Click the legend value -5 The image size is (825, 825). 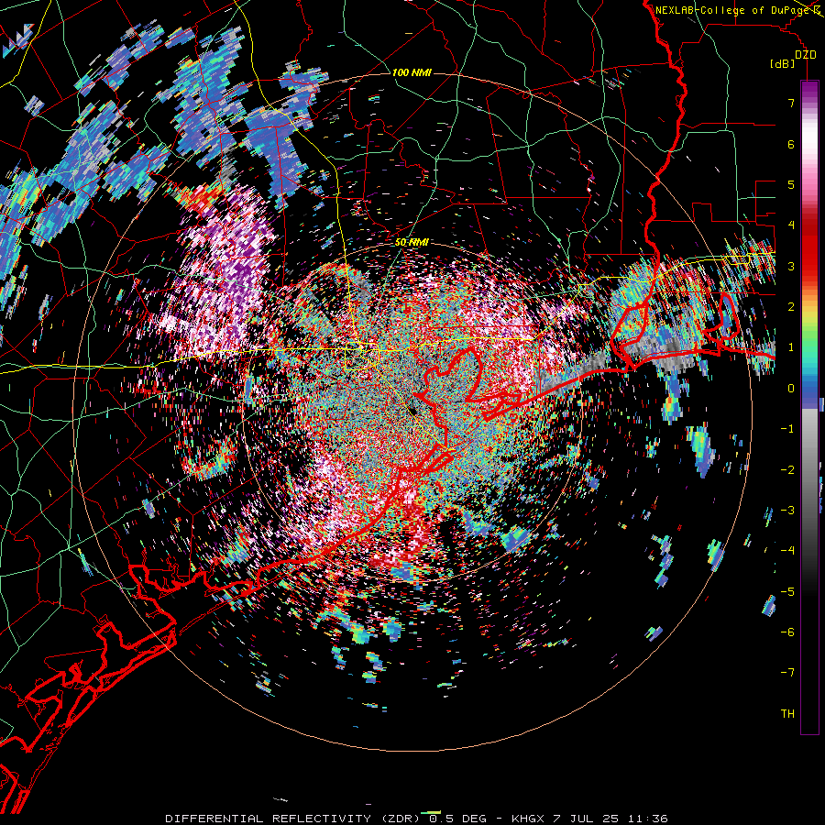[x=787, y=592]
